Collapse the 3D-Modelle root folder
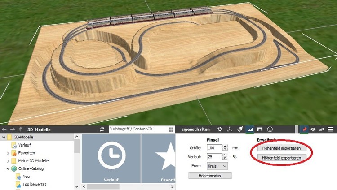Viewport: 337px width, 190px height. pos(4,137)
